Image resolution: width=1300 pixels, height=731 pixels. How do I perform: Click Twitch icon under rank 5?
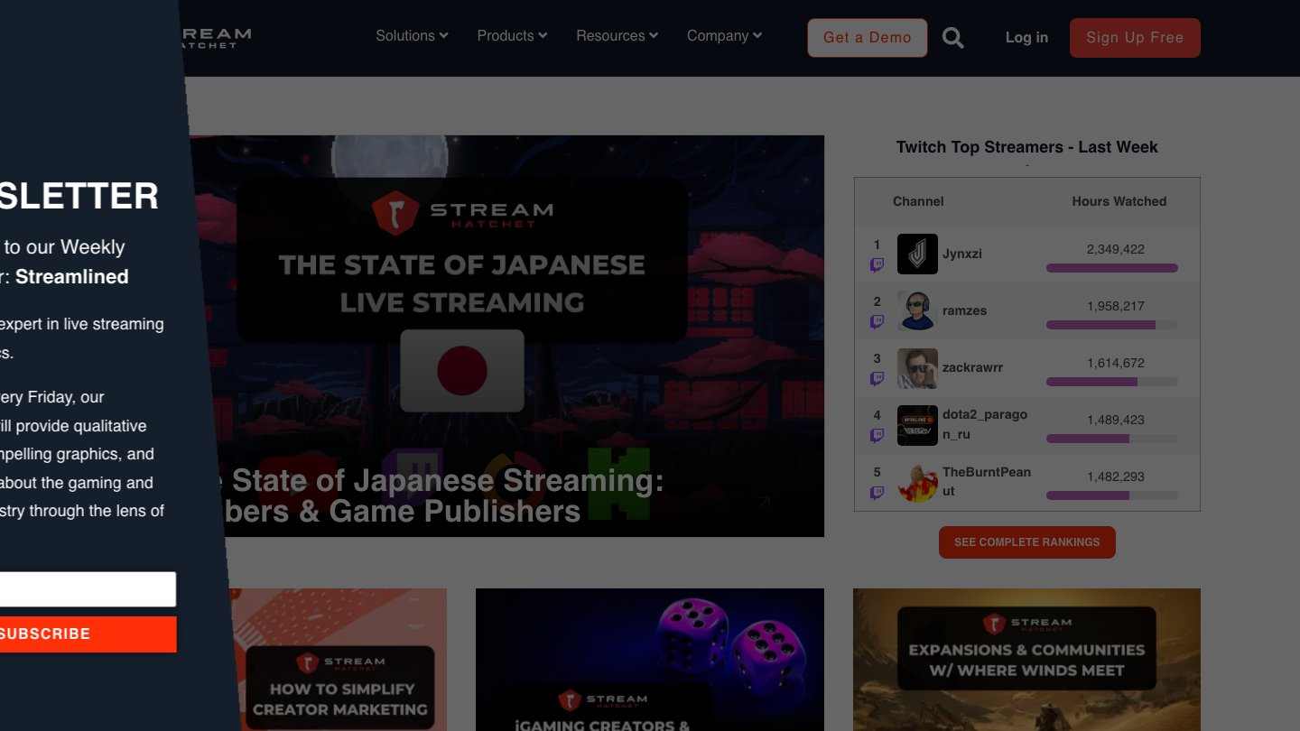coord(877,492)
